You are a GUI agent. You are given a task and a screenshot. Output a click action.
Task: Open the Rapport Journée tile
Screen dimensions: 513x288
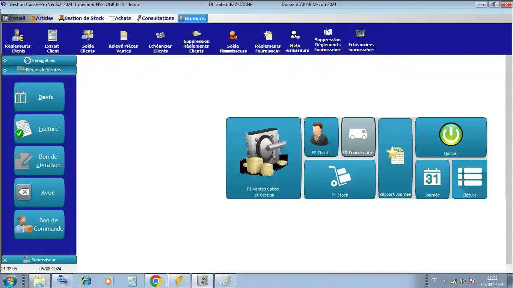click(x=395, y=158)
